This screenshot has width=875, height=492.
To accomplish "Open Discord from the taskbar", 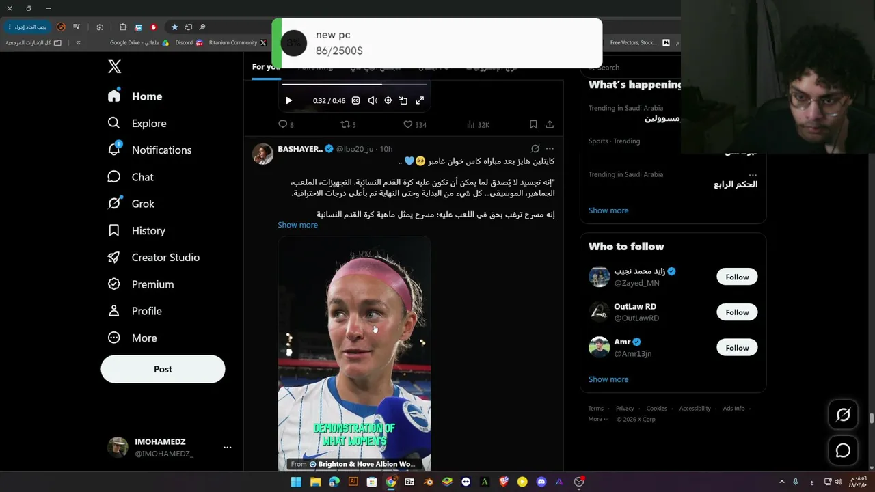I will pos(541,482).
